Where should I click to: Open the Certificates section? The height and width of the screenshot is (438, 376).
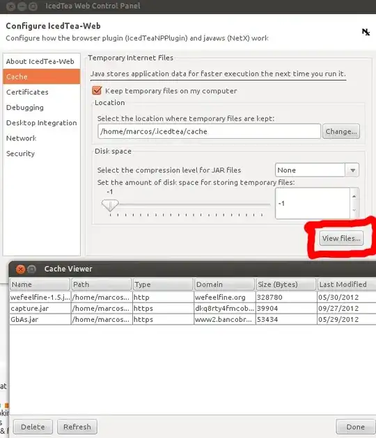pos(27,92)
